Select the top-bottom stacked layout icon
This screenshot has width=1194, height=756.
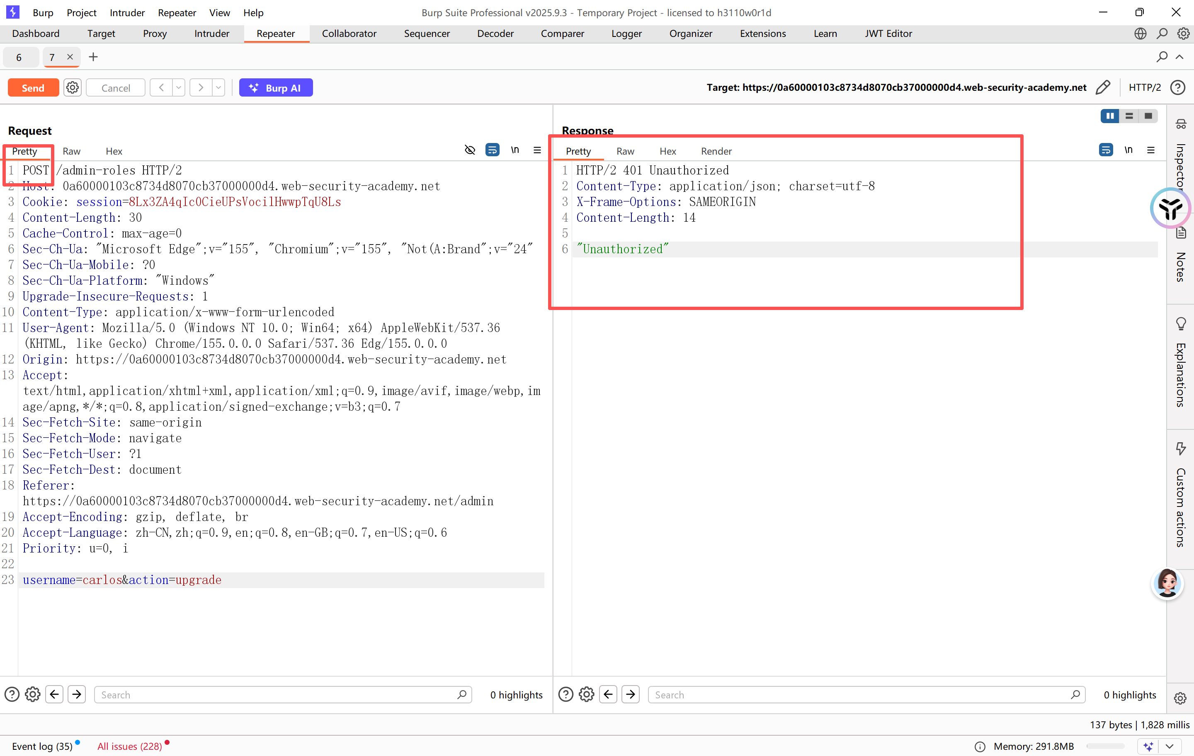coord(1128,116)
